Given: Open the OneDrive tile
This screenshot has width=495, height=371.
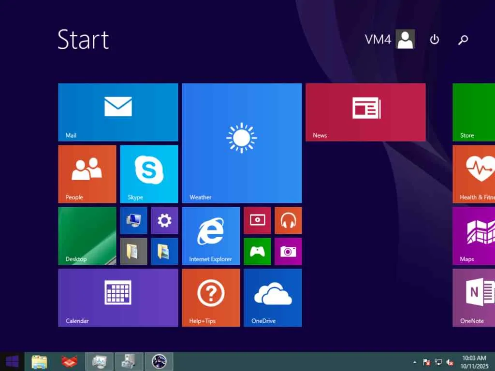Looking at the screenshot, I should coord(273,298).
